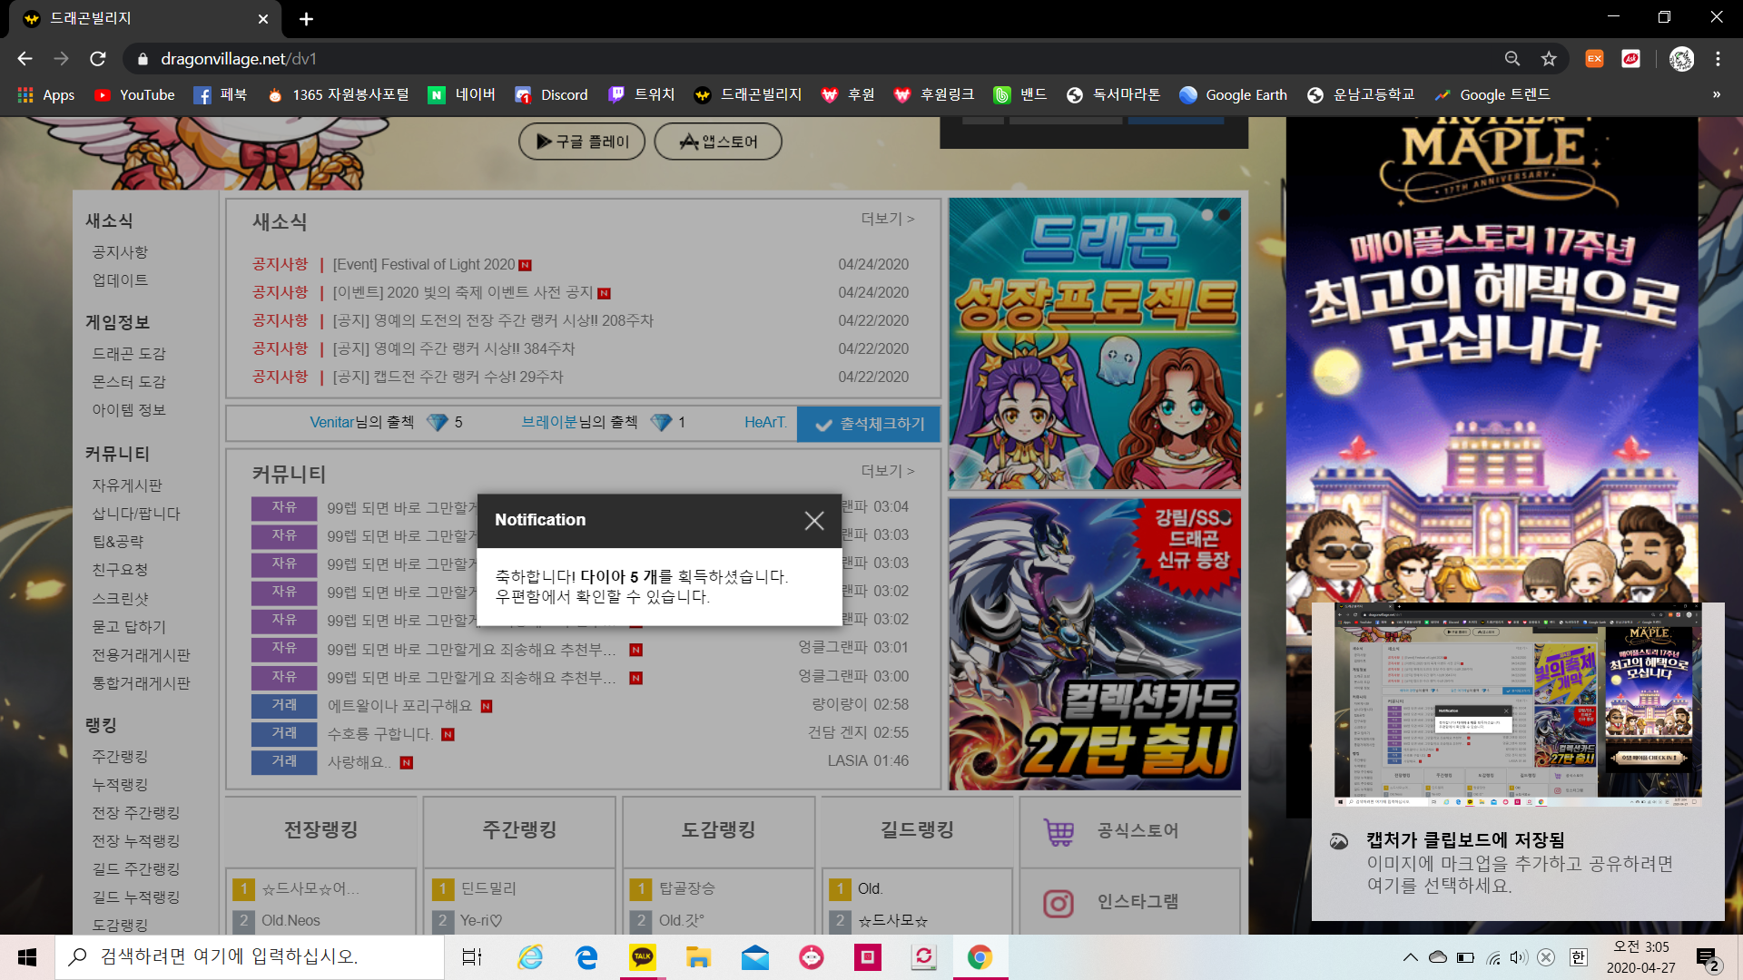The height and width of the screenshot is (980, 1743).
Task: Click the Chrome zoom magnifier icon
Action: (1512, 59)
